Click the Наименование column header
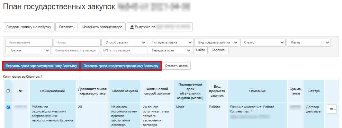 (53, 91)
